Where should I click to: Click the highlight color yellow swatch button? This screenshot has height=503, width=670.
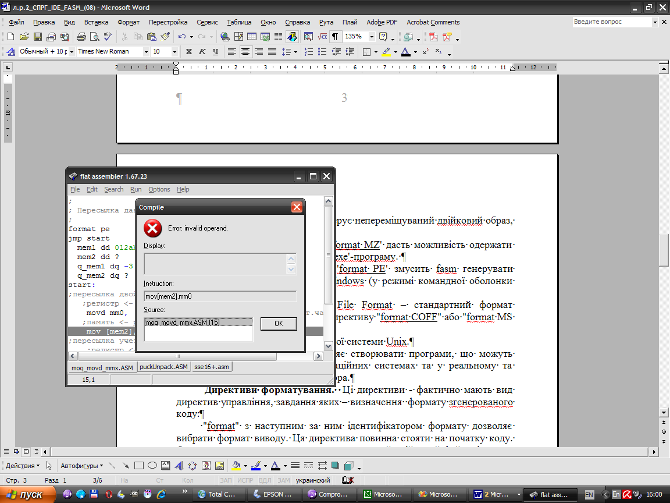click(386, 52)
